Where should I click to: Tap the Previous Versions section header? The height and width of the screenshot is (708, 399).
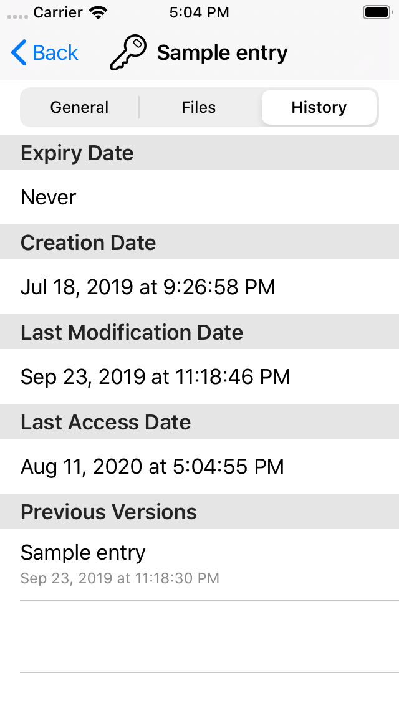(108, 512)
